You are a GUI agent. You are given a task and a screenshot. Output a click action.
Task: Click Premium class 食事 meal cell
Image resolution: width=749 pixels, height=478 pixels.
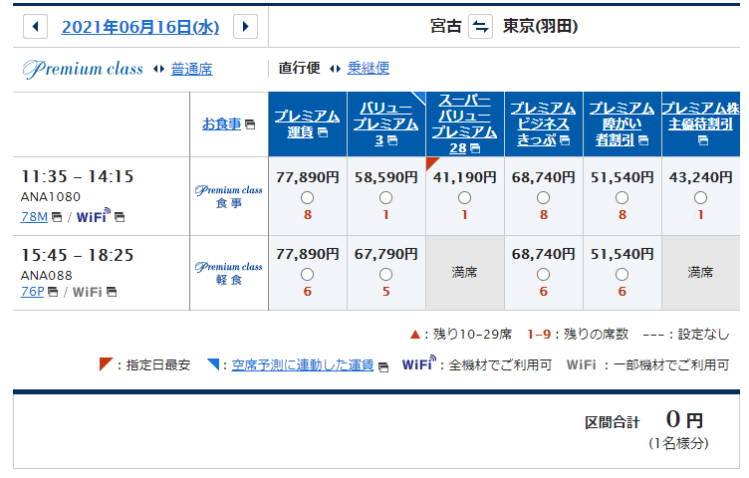pyautogui.click(x=229, y=196)
